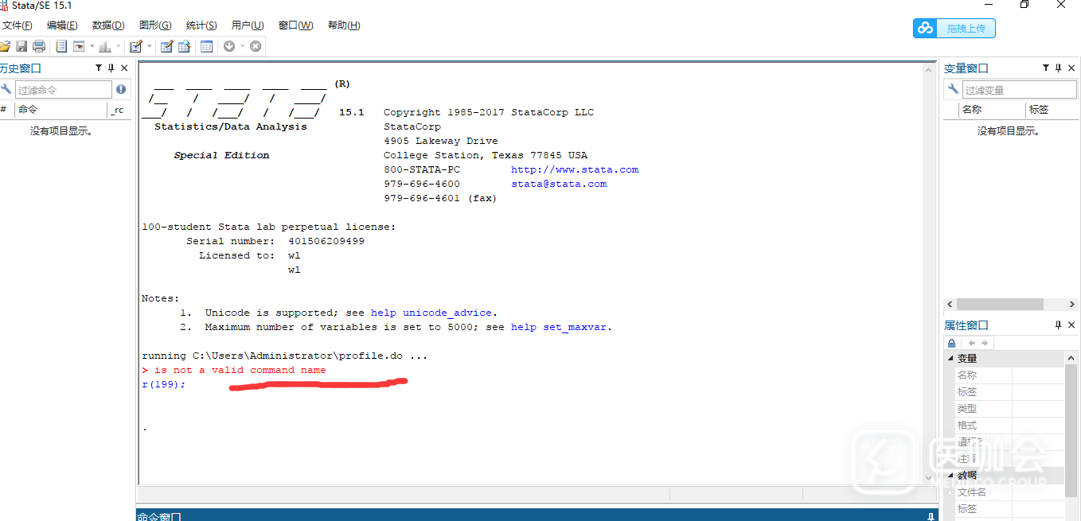This screenshot has height=521, width=1081.
Task: Open dropdown arrow beside Graph toolbar icon
Action: coord(119,46)
